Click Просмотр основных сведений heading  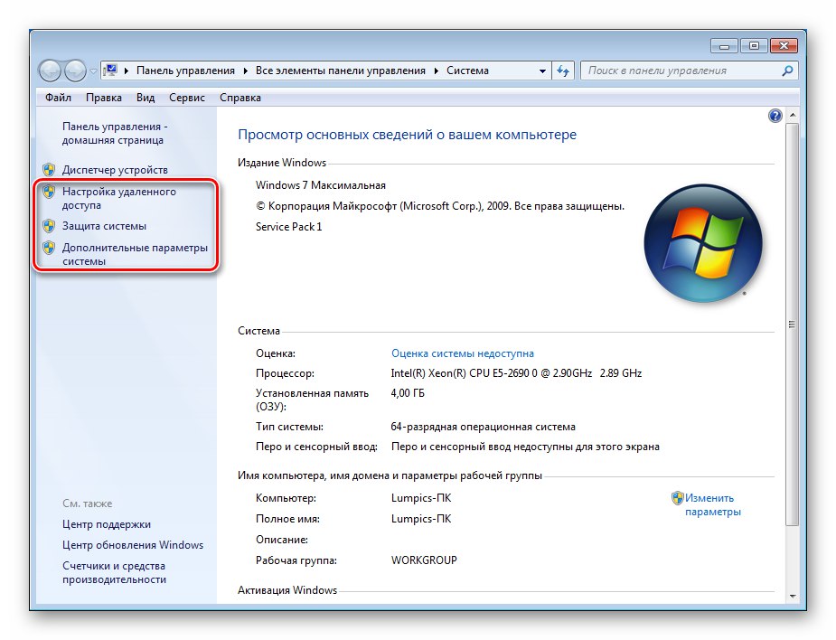407,135
